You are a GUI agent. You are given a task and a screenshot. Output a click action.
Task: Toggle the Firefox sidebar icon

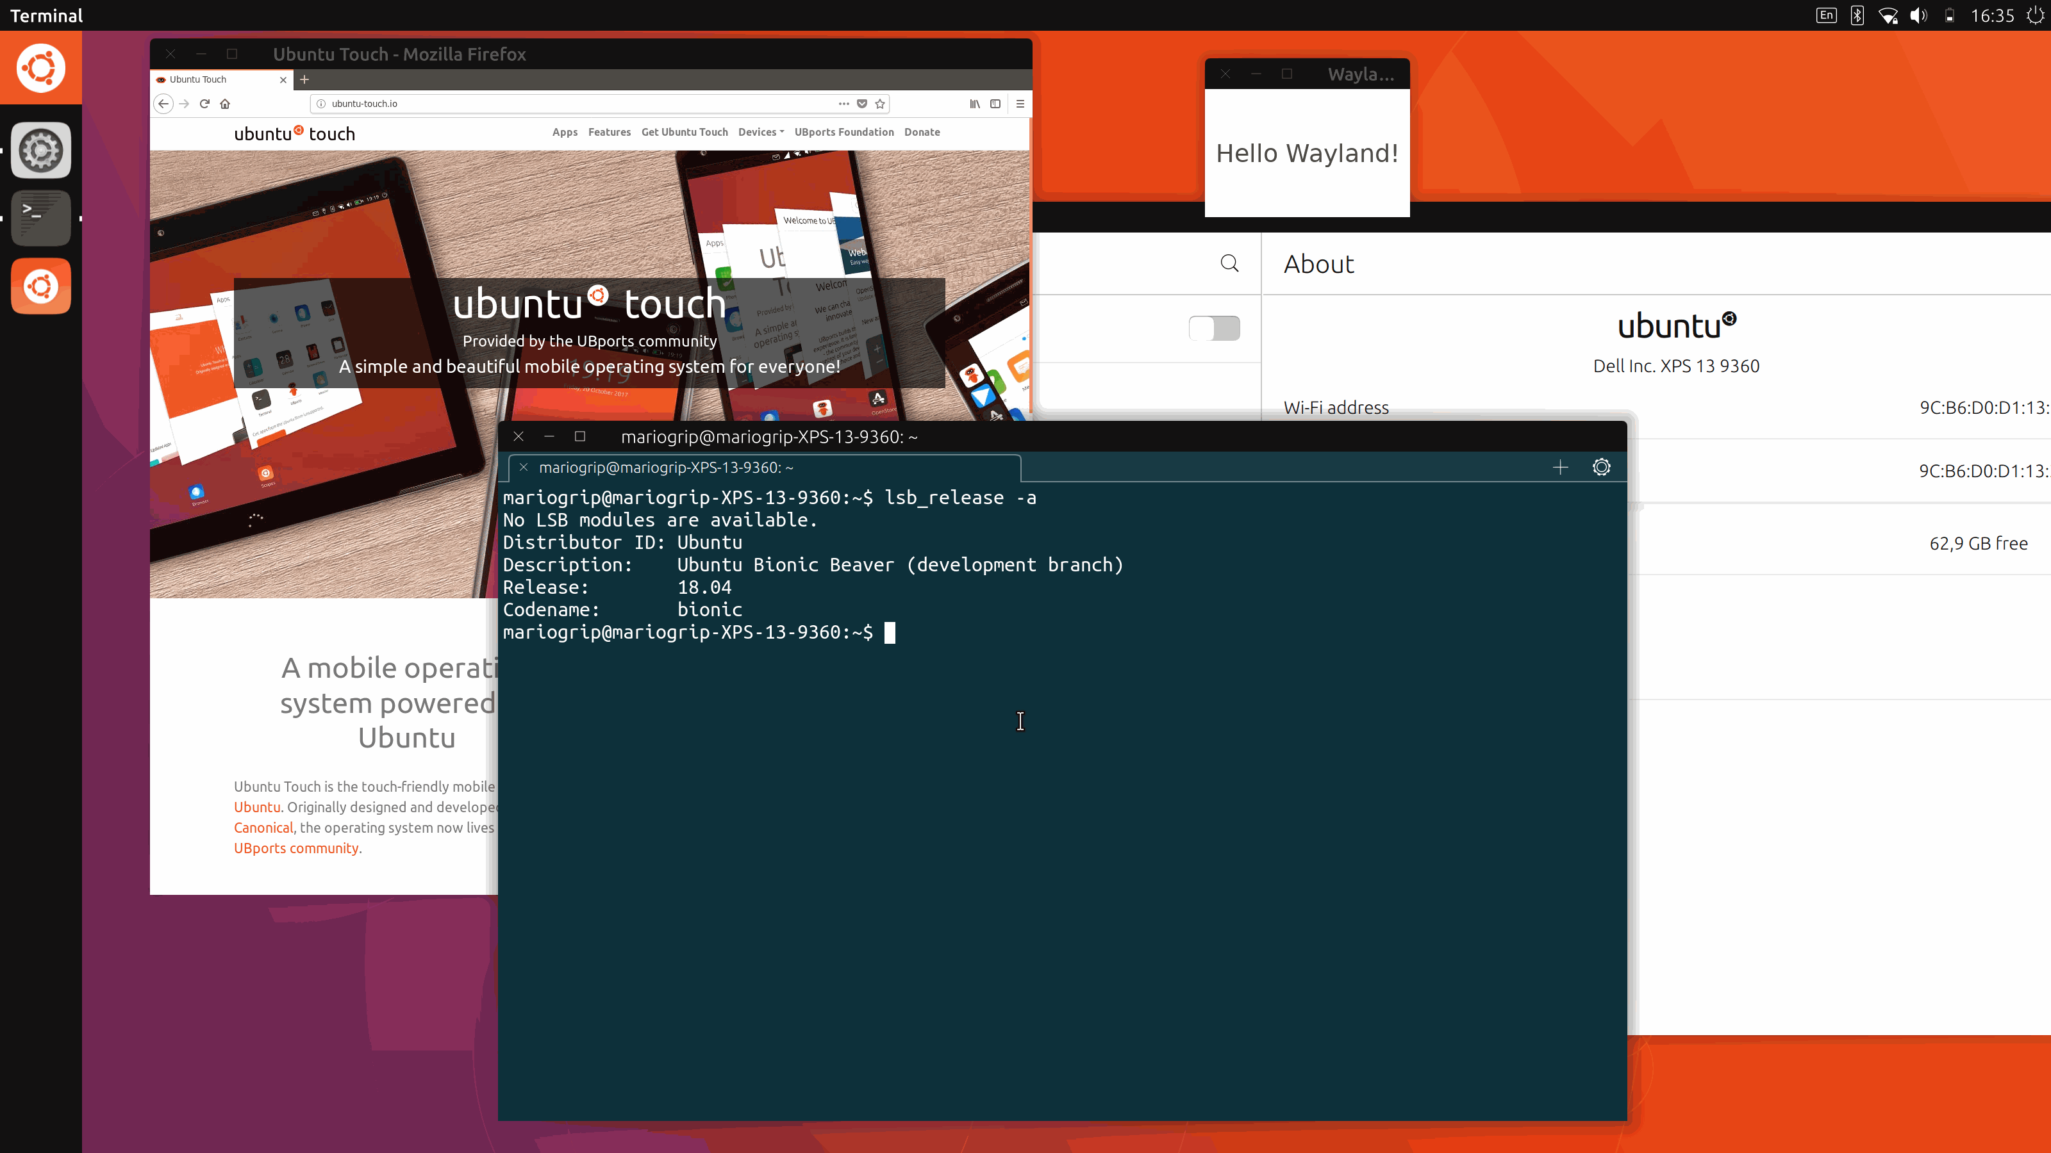995,103
